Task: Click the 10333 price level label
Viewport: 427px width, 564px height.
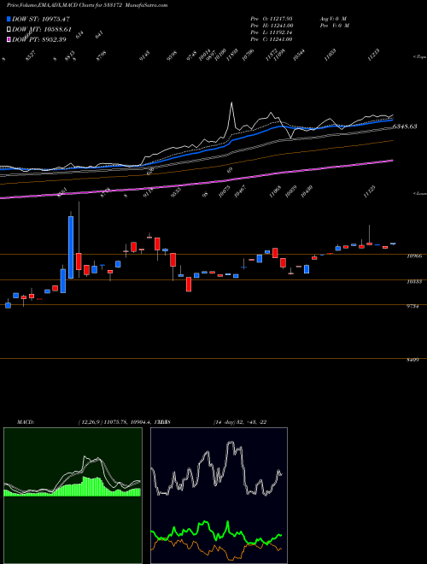Action: (x=414, y=282)
